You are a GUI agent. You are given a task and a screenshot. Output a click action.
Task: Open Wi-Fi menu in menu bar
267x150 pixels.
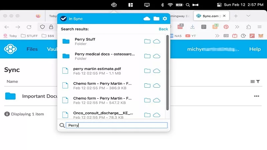(x=170, y=5)
